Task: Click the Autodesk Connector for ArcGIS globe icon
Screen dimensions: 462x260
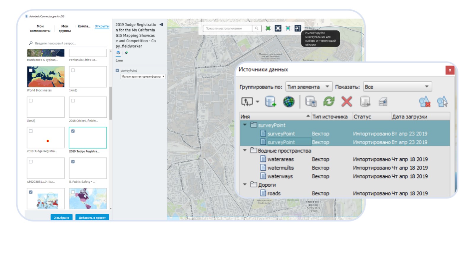Action: 288,102
